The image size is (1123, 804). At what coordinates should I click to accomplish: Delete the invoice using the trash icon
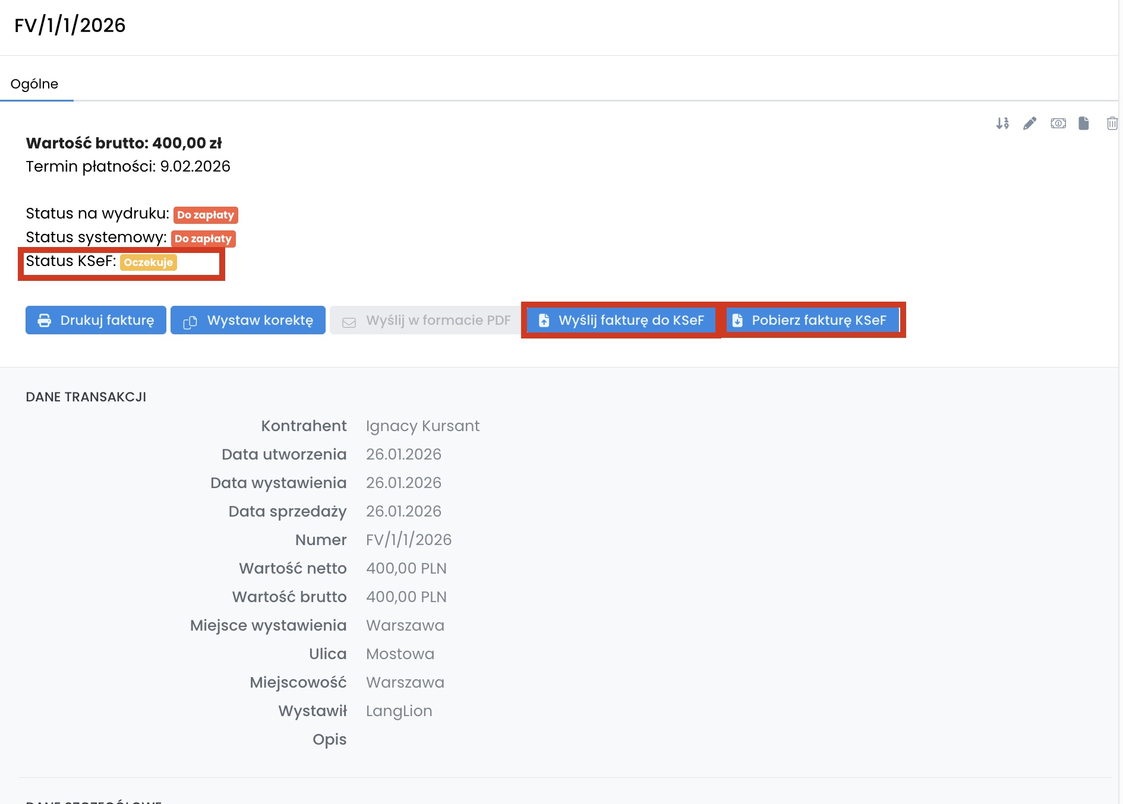pyautogui.click(x=1112, y=123)
